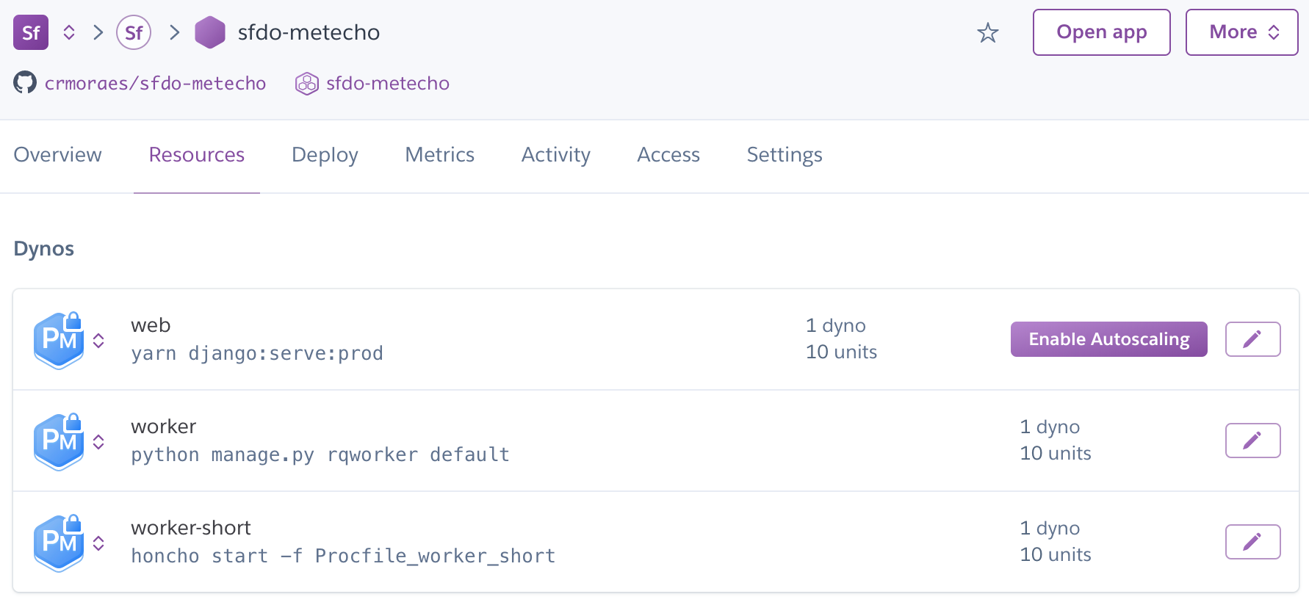Switch to the Overview tab
Image resolution: width=1309 pixels, height=605 pixels.
tap(57, 155)
